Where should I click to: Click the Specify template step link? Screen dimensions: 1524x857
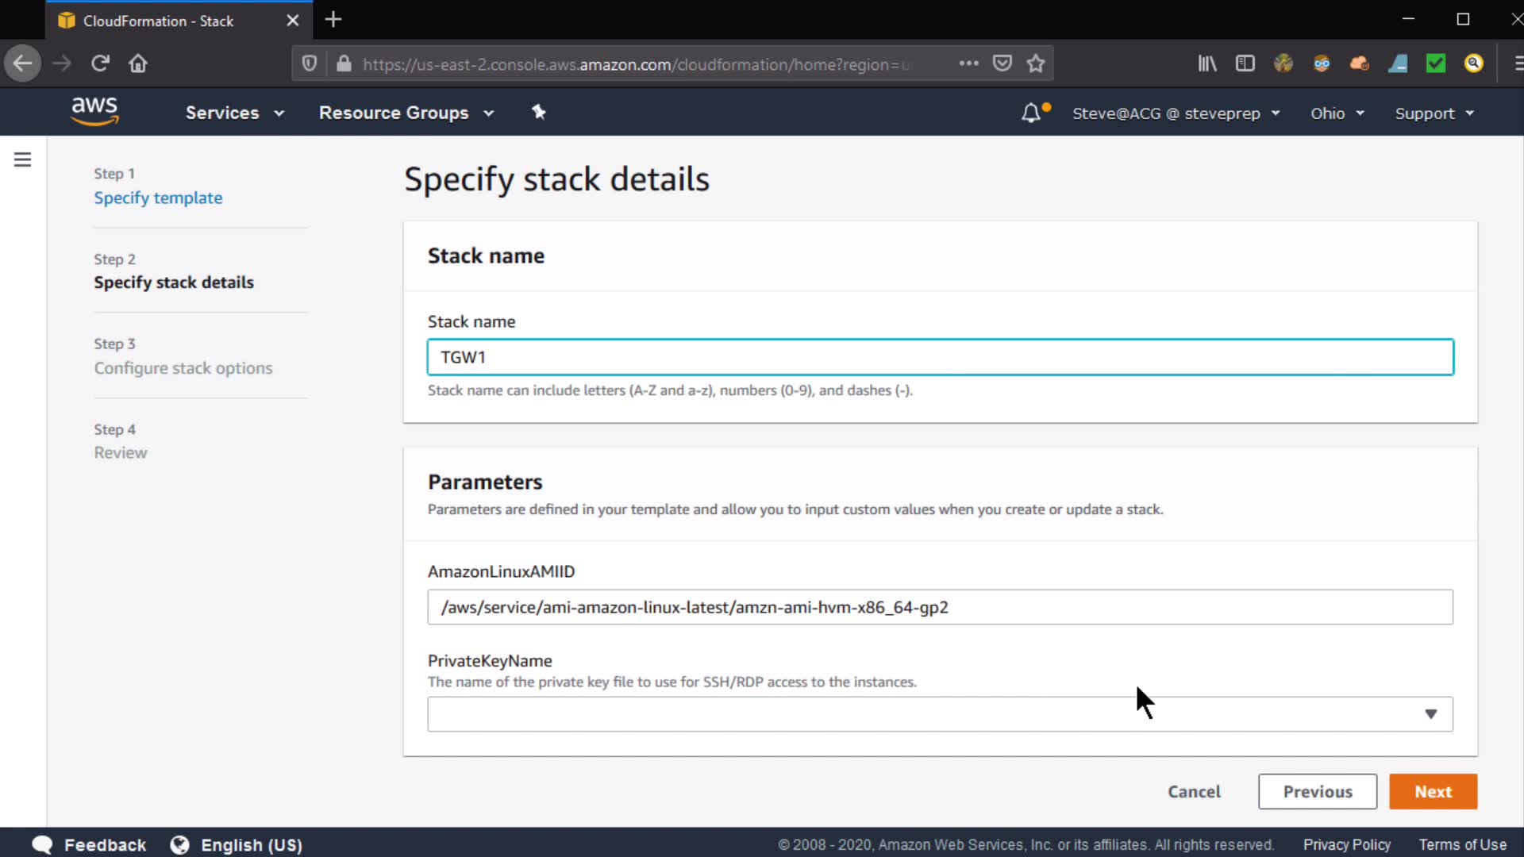(158, 198)
